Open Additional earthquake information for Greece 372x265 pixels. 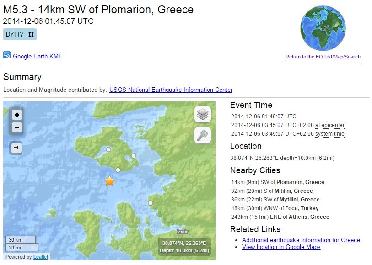pos(301,240)
